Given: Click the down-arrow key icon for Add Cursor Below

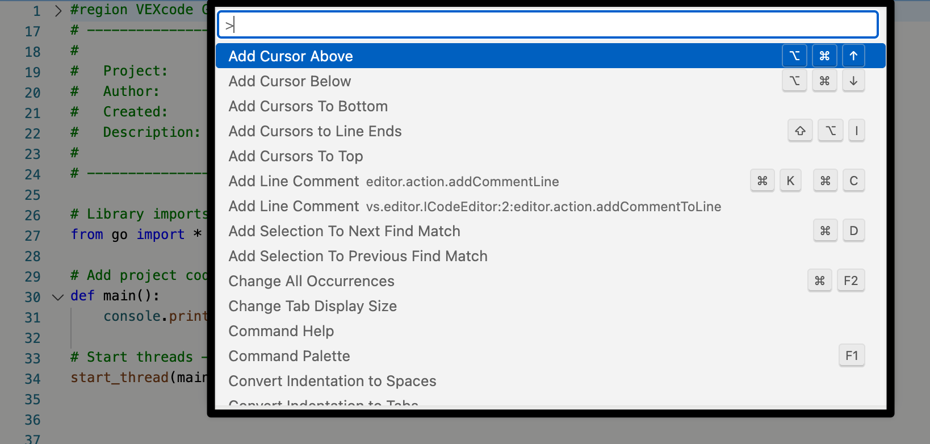Looking at the screenshot, I should [x=853, y=81].
